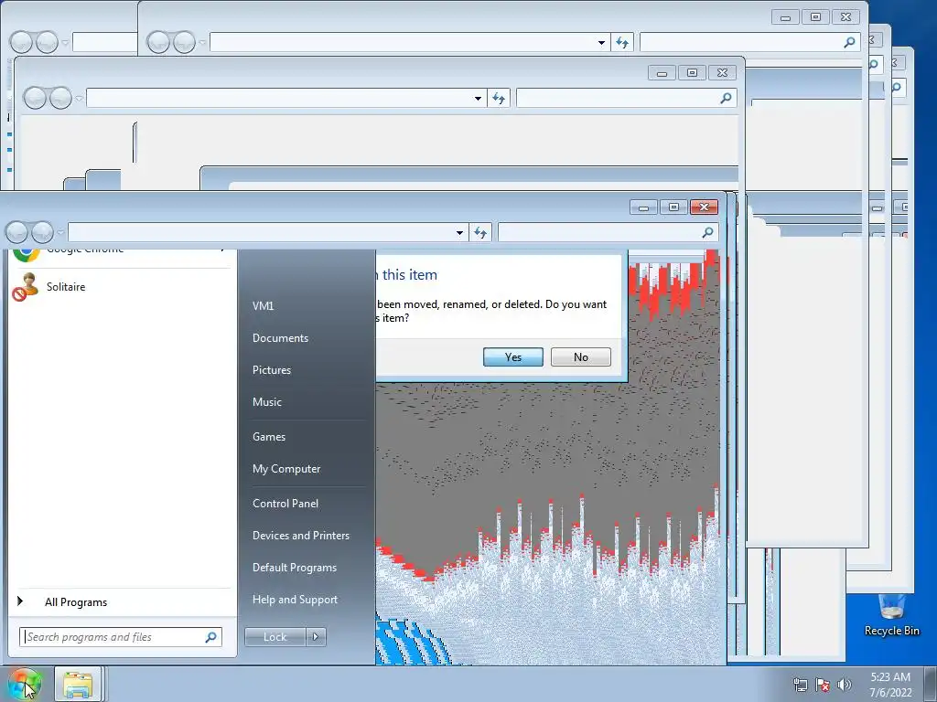Image resolution: width=937 pixels, height=702 pixels.
Task: Open Games from the Start menu
Action: [x=269, y=437]
